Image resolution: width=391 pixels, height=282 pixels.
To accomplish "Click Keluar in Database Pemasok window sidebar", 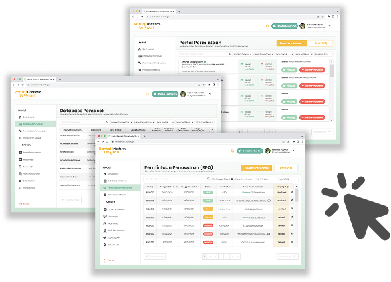I will [25, 204].
